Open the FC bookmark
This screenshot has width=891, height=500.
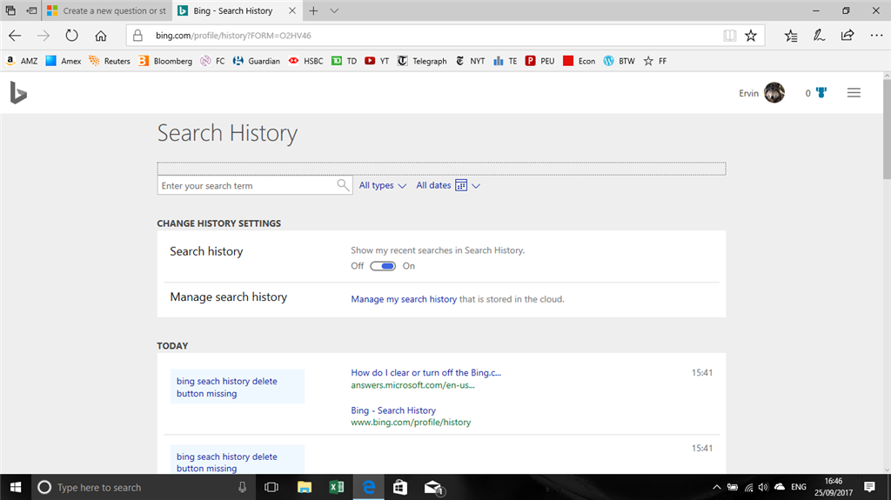pyautogui.click(x=213, y=61)
